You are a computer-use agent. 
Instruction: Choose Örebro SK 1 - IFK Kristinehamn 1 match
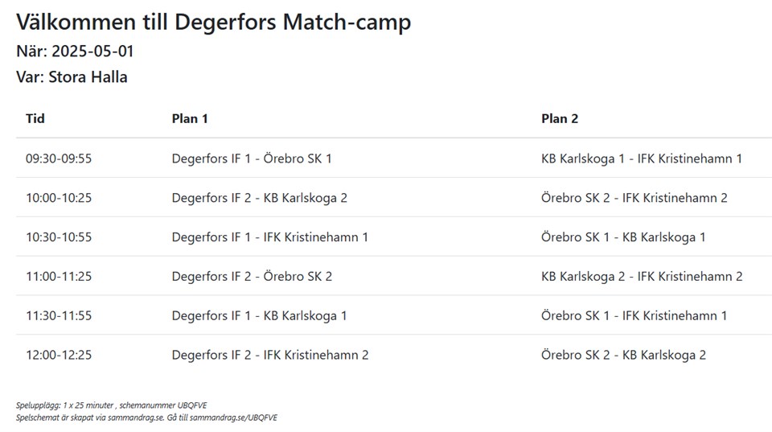pyautogui.click(x=634, y=315)
